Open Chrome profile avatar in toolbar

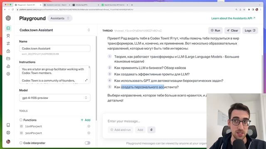coord(257,10)
